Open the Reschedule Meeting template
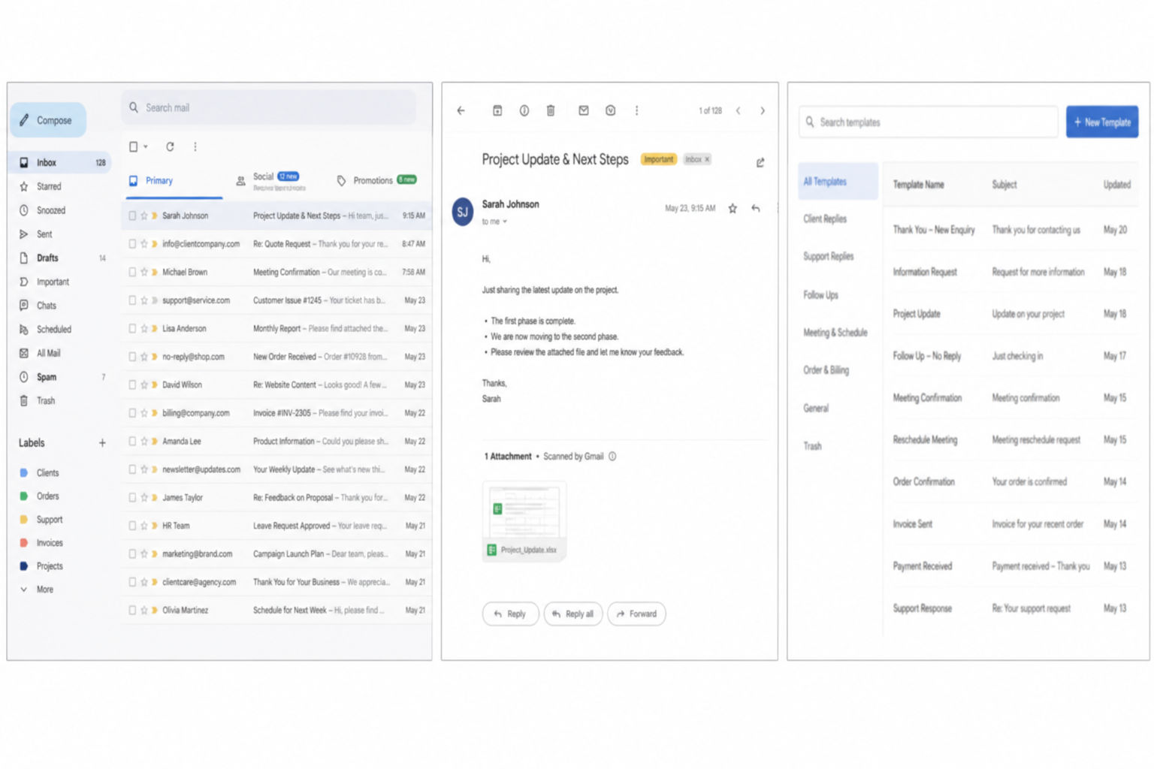This screenshot has height=769, width=1154. point(1011,440)
